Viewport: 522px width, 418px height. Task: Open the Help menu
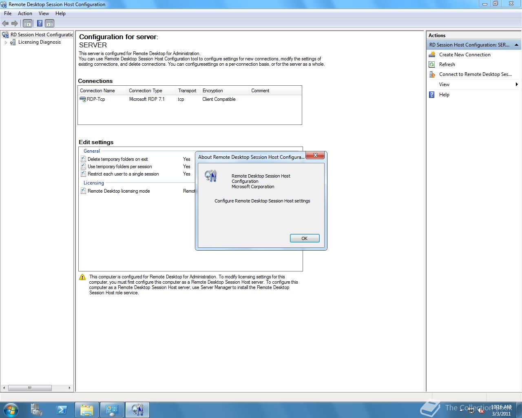pos(60,13)
